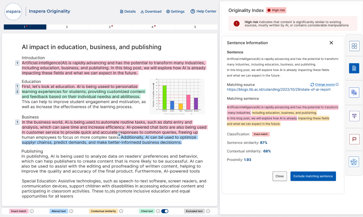Screen dimensions: 363x217
Task: Click source marker 1 beside Business paragraph
Action: point(17,122)
